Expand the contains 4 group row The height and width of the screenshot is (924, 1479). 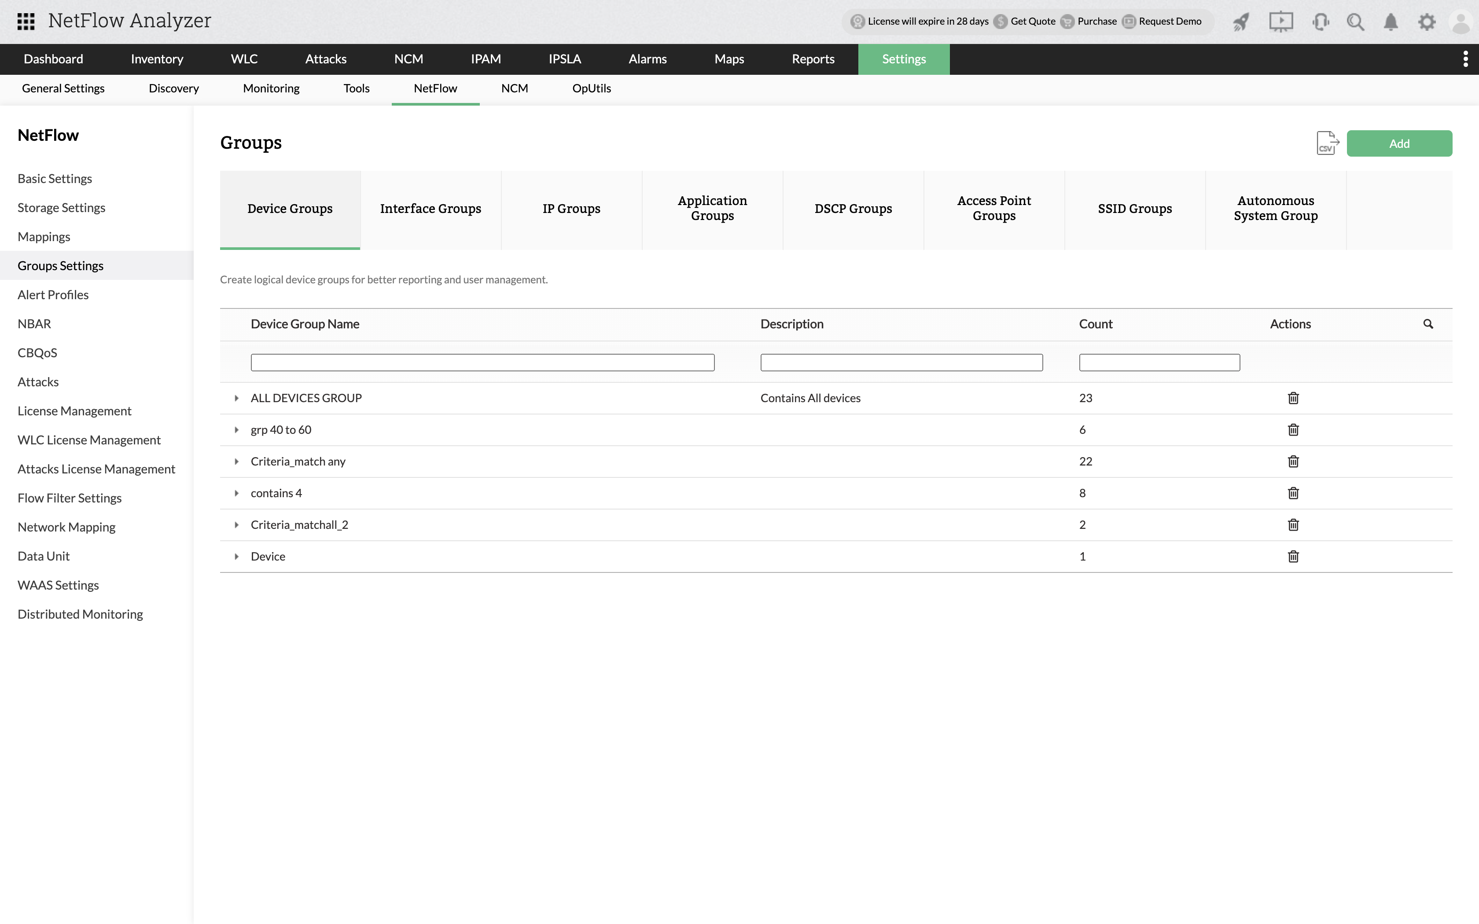[236, 493]
